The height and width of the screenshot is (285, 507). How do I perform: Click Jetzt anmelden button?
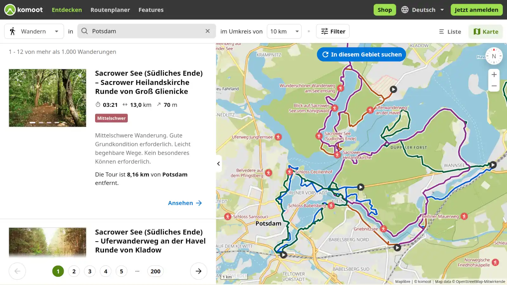pyautogui.click(x=477, y=10)
